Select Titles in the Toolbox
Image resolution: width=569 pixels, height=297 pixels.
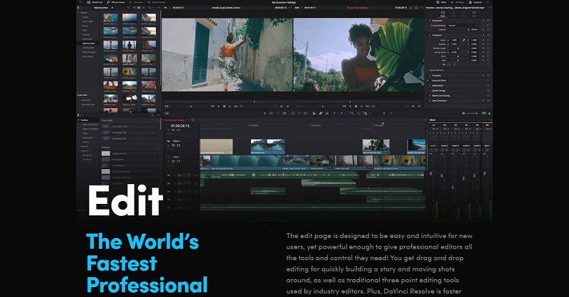[85, 133]
